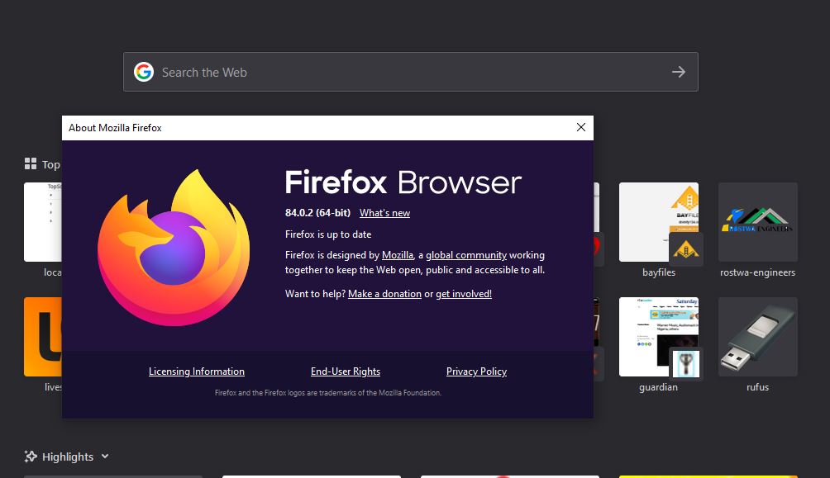Click the white top site tile
830x478 pixels.
click(x=43, y=222)
